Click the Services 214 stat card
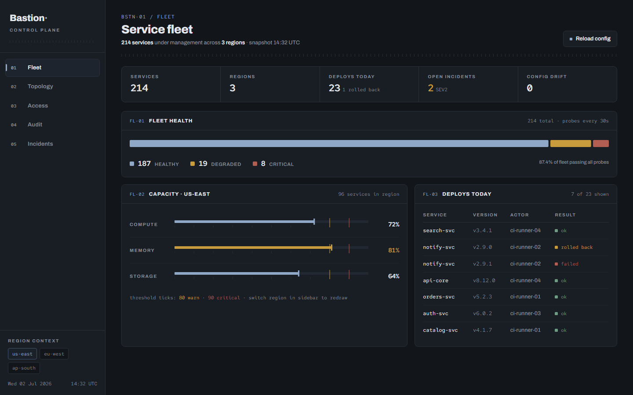The height and width of the screenshot is (395, 633). coord(171,84)
